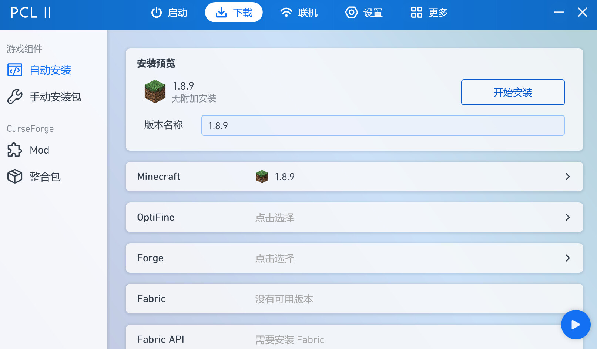597x349 pixels.
Task: Click the wrench icon for 手动安装包
Action: 15,97
